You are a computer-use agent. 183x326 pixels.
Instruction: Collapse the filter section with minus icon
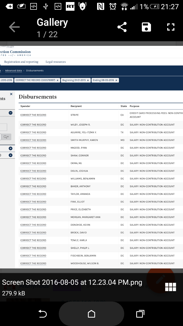[10, 113]
